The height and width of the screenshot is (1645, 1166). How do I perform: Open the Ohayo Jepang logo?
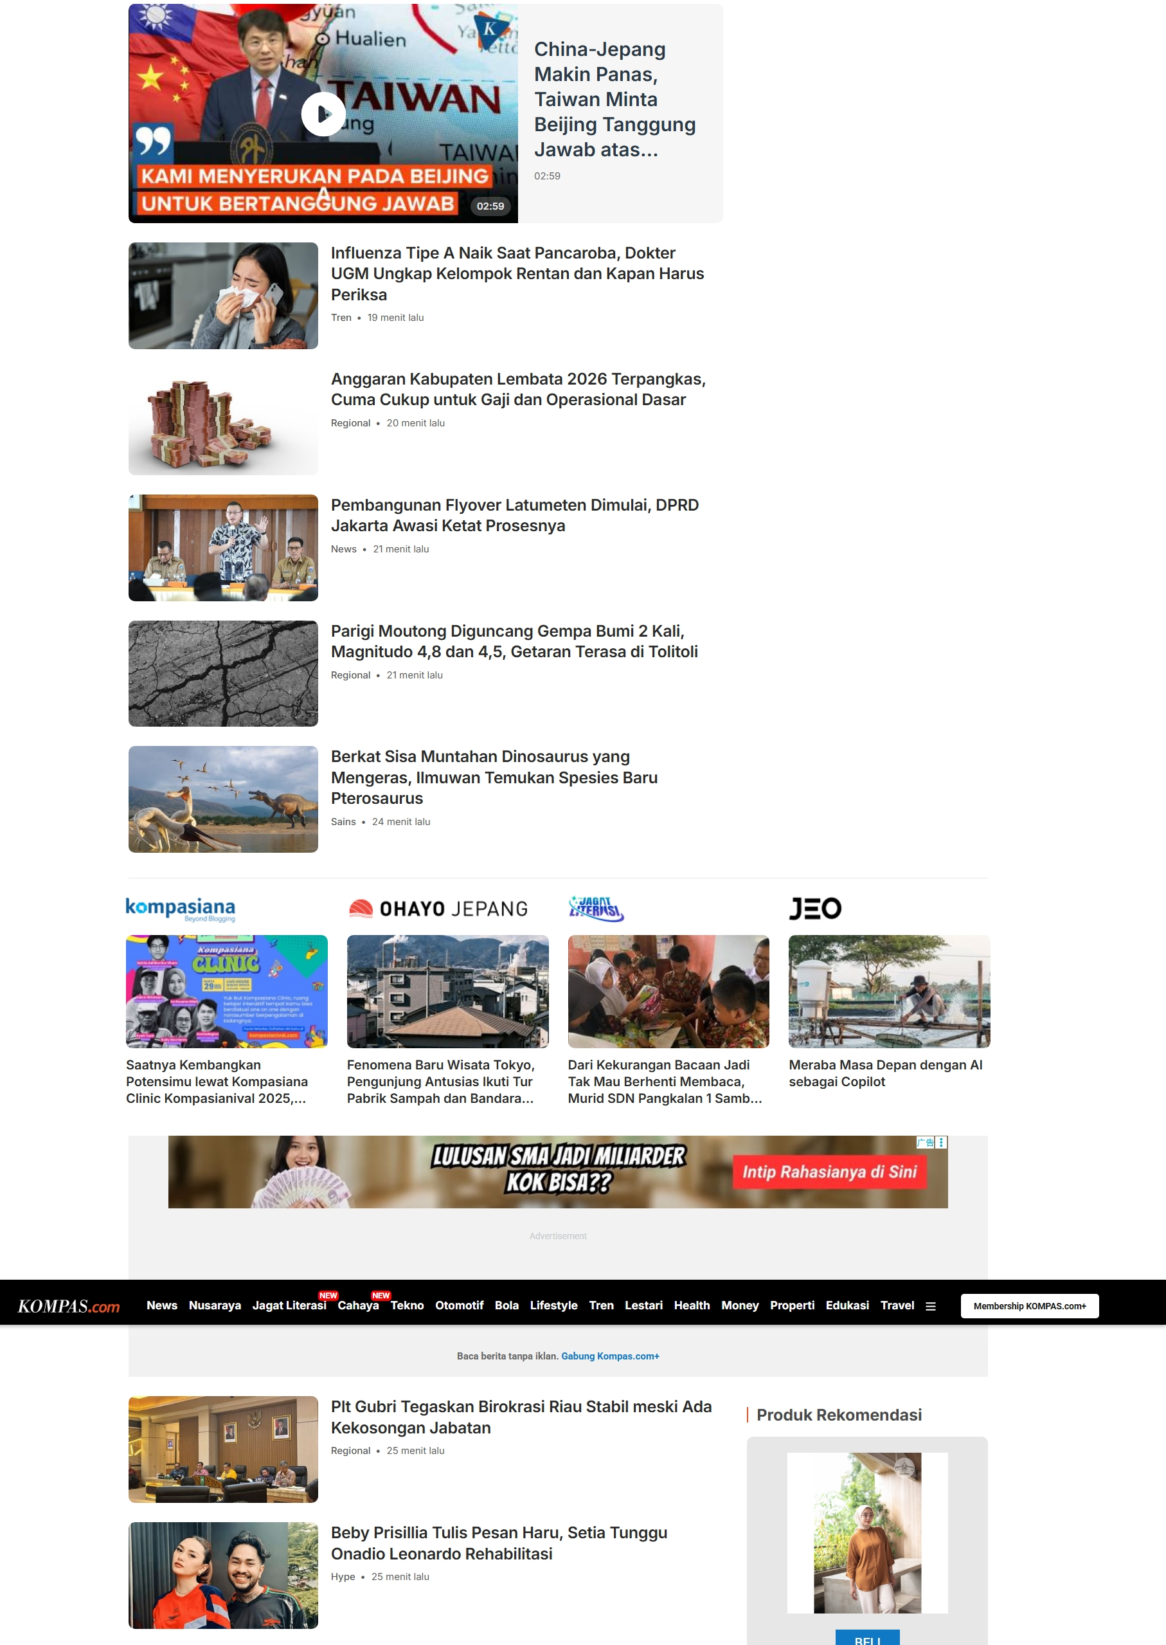(x=438, y=909)
